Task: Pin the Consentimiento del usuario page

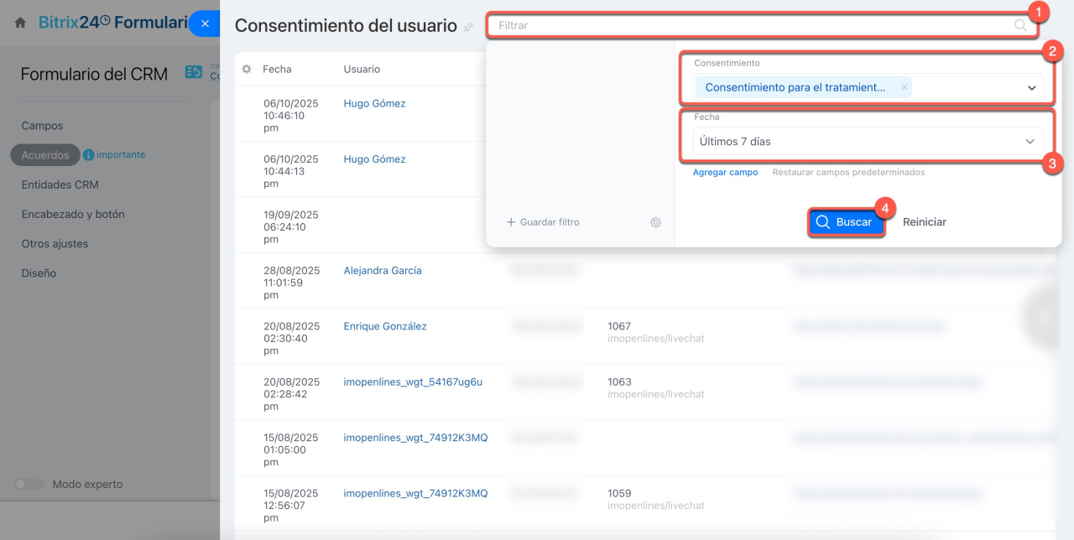Action: pyautogui.click(x=468, y=27)
